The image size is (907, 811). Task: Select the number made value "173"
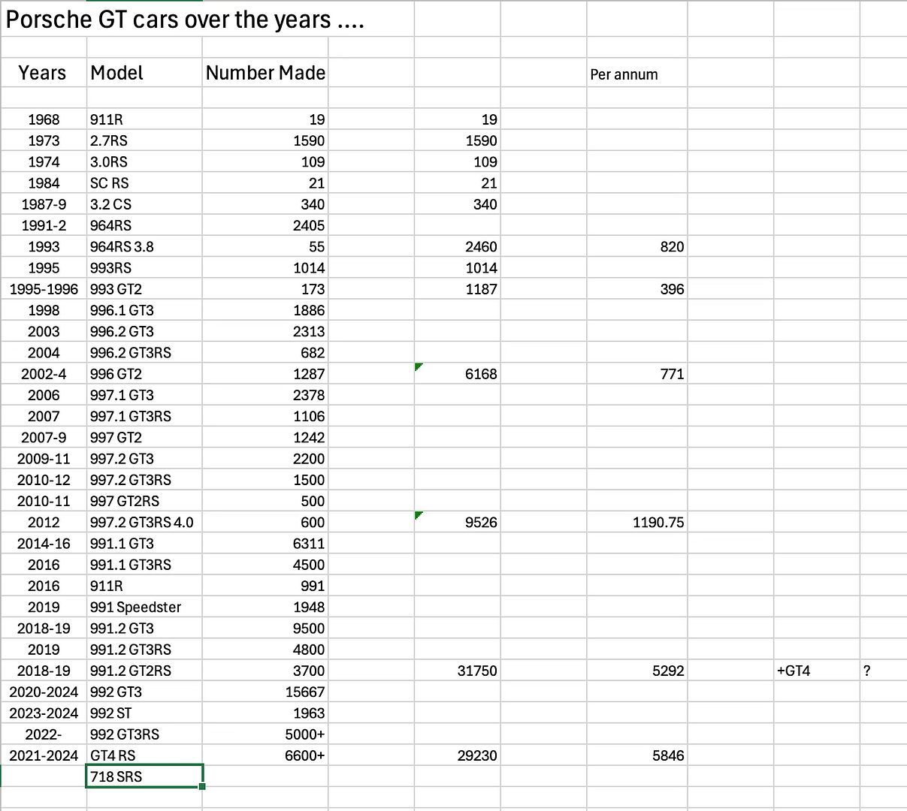[265, 289]
